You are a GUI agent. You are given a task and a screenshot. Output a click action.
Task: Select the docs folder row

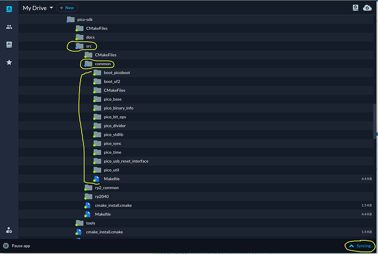pyautogui.click(x=196, y=37)
